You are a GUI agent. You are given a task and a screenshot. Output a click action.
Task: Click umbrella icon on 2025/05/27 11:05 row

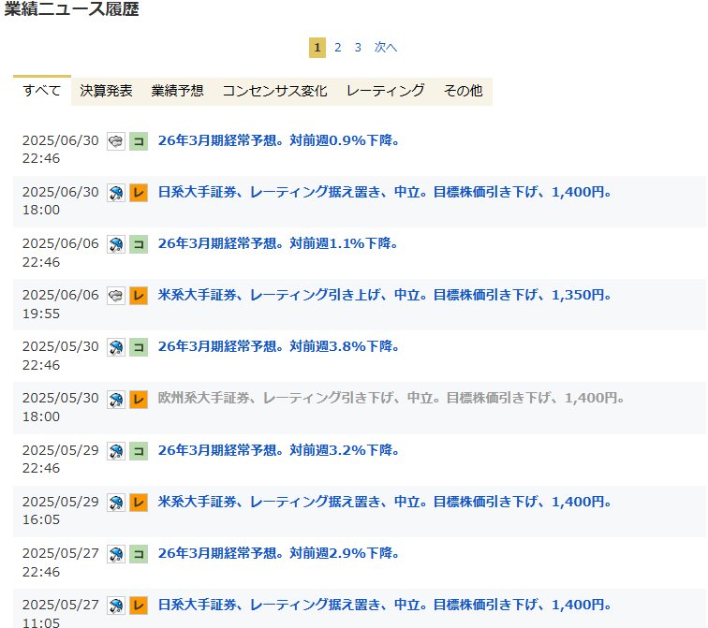[116, 605]
